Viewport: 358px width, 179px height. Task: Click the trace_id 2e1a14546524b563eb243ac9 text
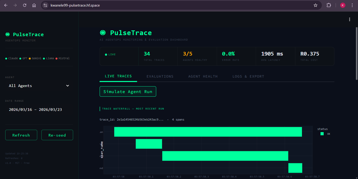coord(132,120)
